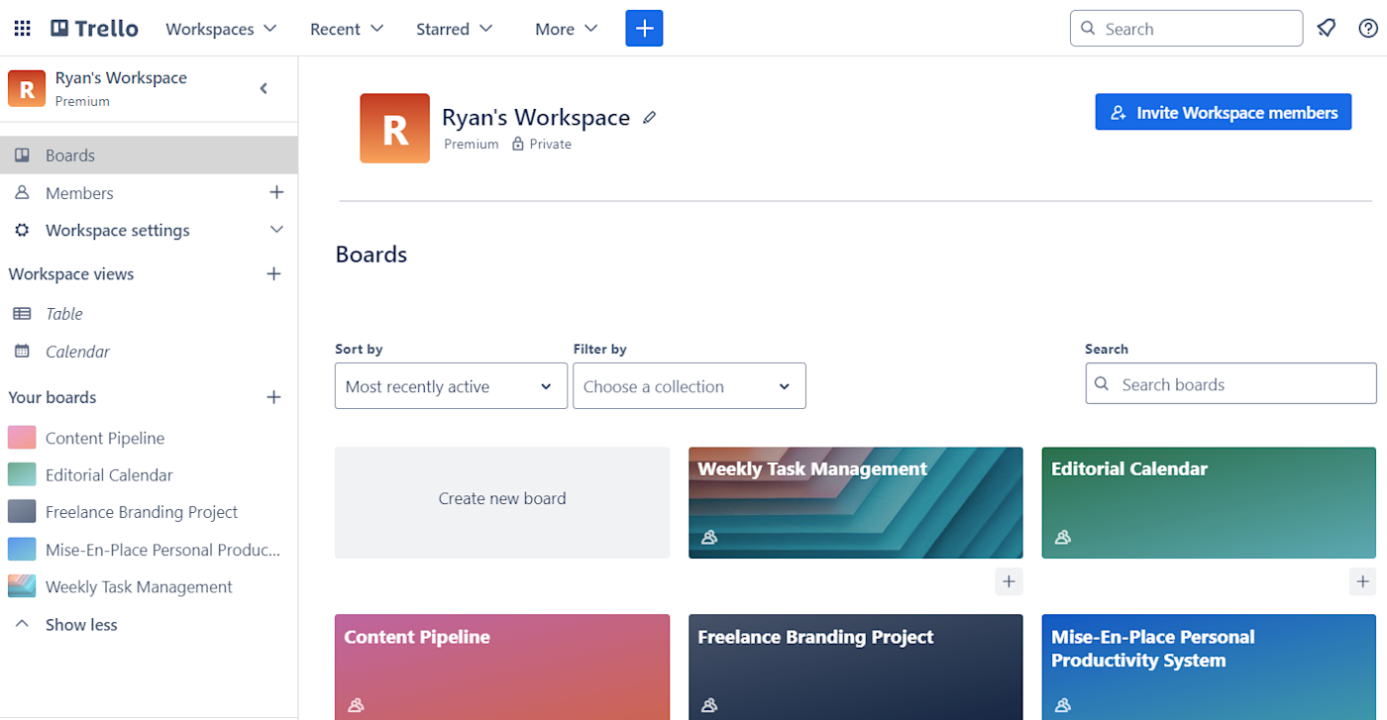Click workspace-visible icon on Editorial Calendar tile
Screen dimensions: 1387x720
(1063, 538)
